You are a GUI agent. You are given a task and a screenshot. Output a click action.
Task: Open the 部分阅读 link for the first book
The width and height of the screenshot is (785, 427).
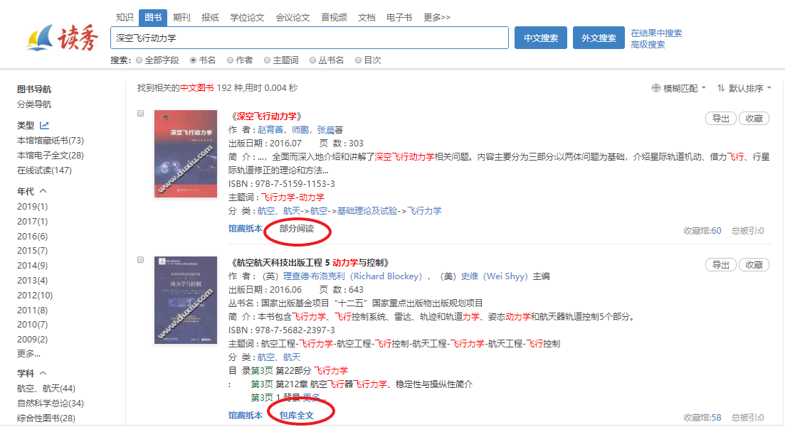point(296,229)
